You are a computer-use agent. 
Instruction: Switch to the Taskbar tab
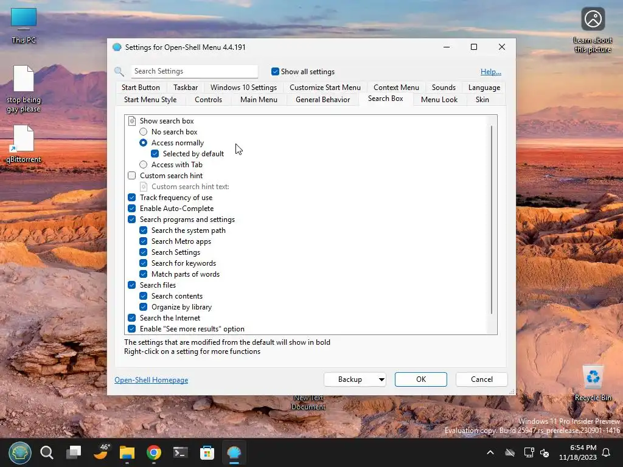(x=186, y=88)
